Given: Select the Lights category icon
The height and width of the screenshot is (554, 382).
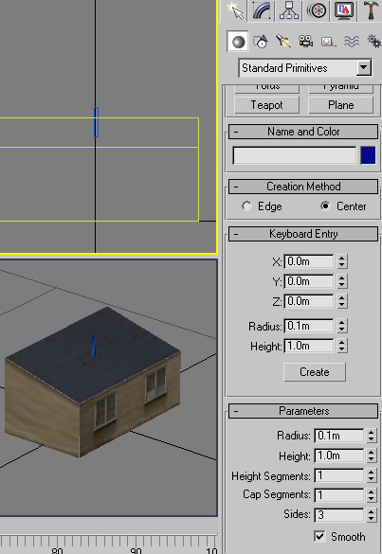Looking at the screenshot, I should pos(283,42).
